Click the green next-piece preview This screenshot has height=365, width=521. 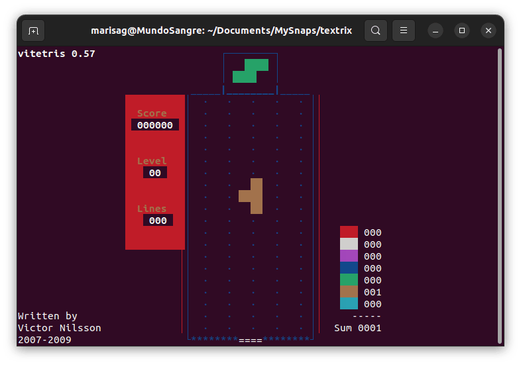pyautogui.click(x=251, y=71)
